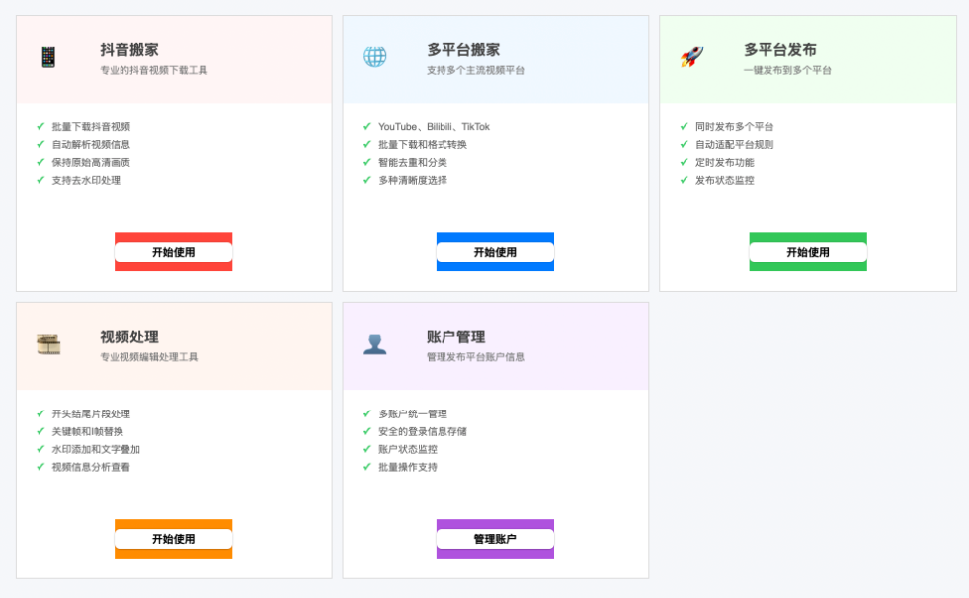969x598 pixels.
Task: Select the 账户管理 heading
Action: [455, 337]
